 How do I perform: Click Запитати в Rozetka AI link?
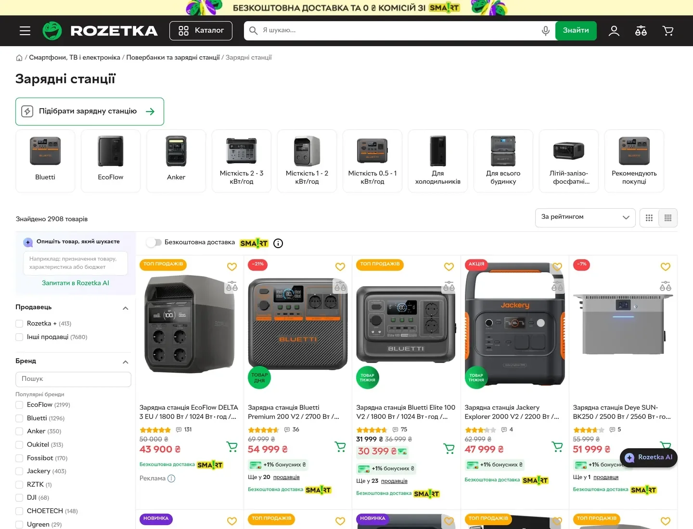tap(76, 283)
